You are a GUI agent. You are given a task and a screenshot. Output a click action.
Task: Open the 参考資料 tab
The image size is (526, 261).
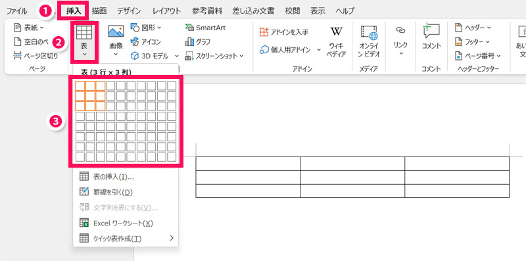coord(207,11)
